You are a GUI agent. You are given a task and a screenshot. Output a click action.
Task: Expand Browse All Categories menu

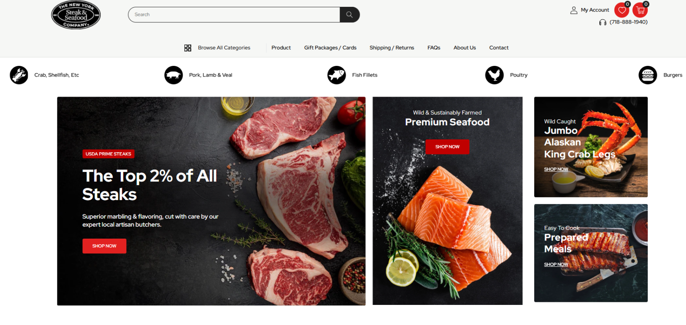click(x=217, y=48)
